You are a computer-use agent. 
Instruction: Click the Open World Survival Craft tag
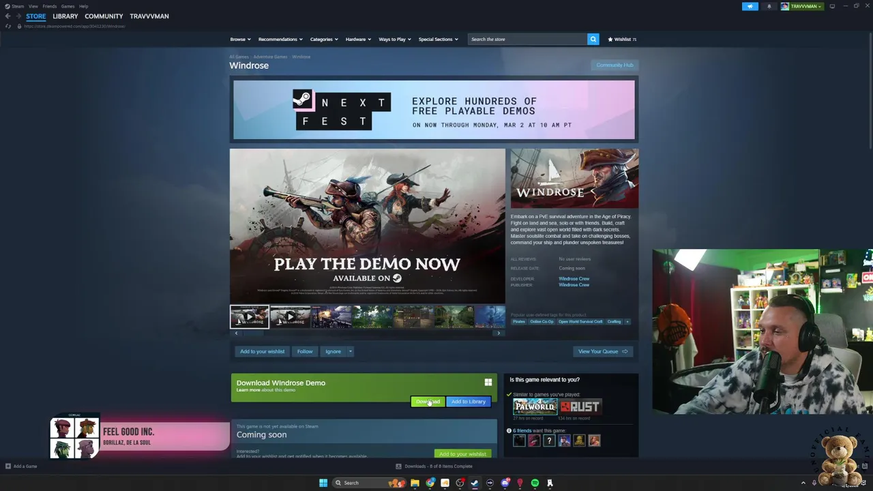(580, 322)
